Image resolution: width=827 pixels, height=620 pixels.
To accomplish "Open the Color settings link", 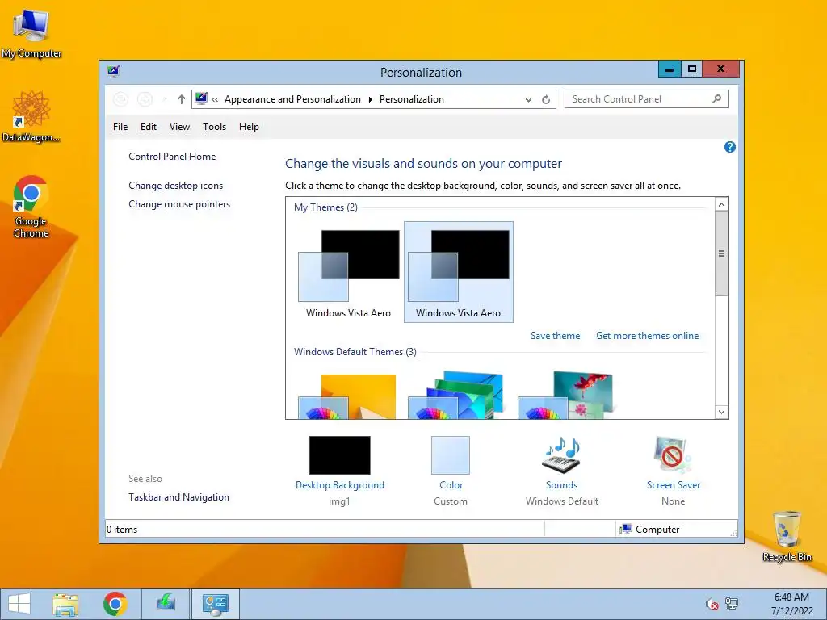I will pyautogui.click(x=451, y=485).
